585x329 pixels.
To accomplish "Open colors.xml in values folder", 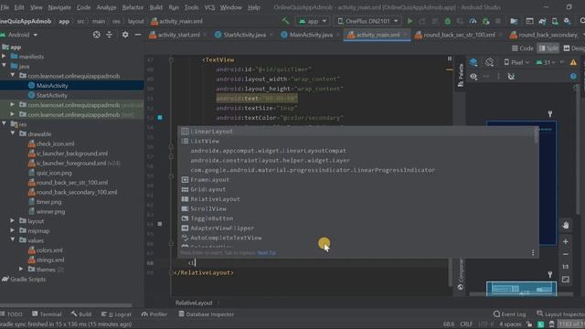I will 49,249.
